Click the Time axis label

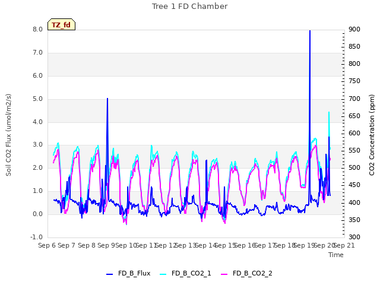336,255
